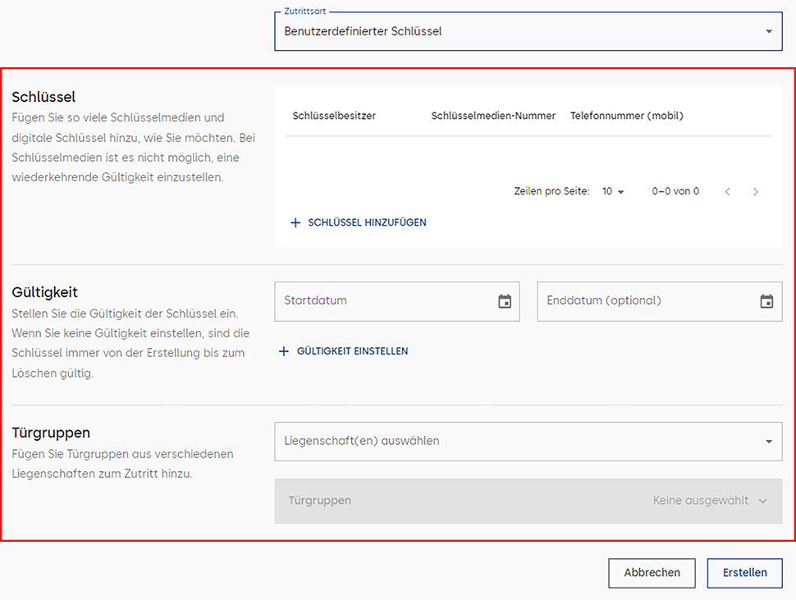Change Zeilen pro Seite value 10
The image size is (796, 600).
(x=613, y=191)
